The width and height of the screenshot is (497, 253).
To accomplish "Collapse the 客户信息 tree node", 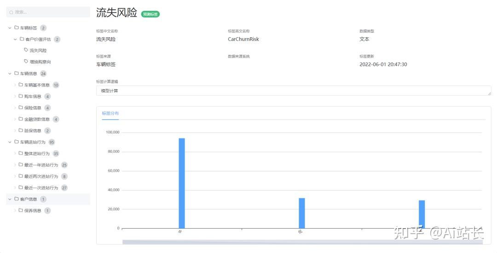I will click(10, 199).
